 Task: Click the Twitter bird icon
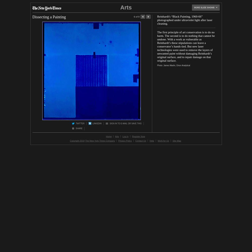73,123
